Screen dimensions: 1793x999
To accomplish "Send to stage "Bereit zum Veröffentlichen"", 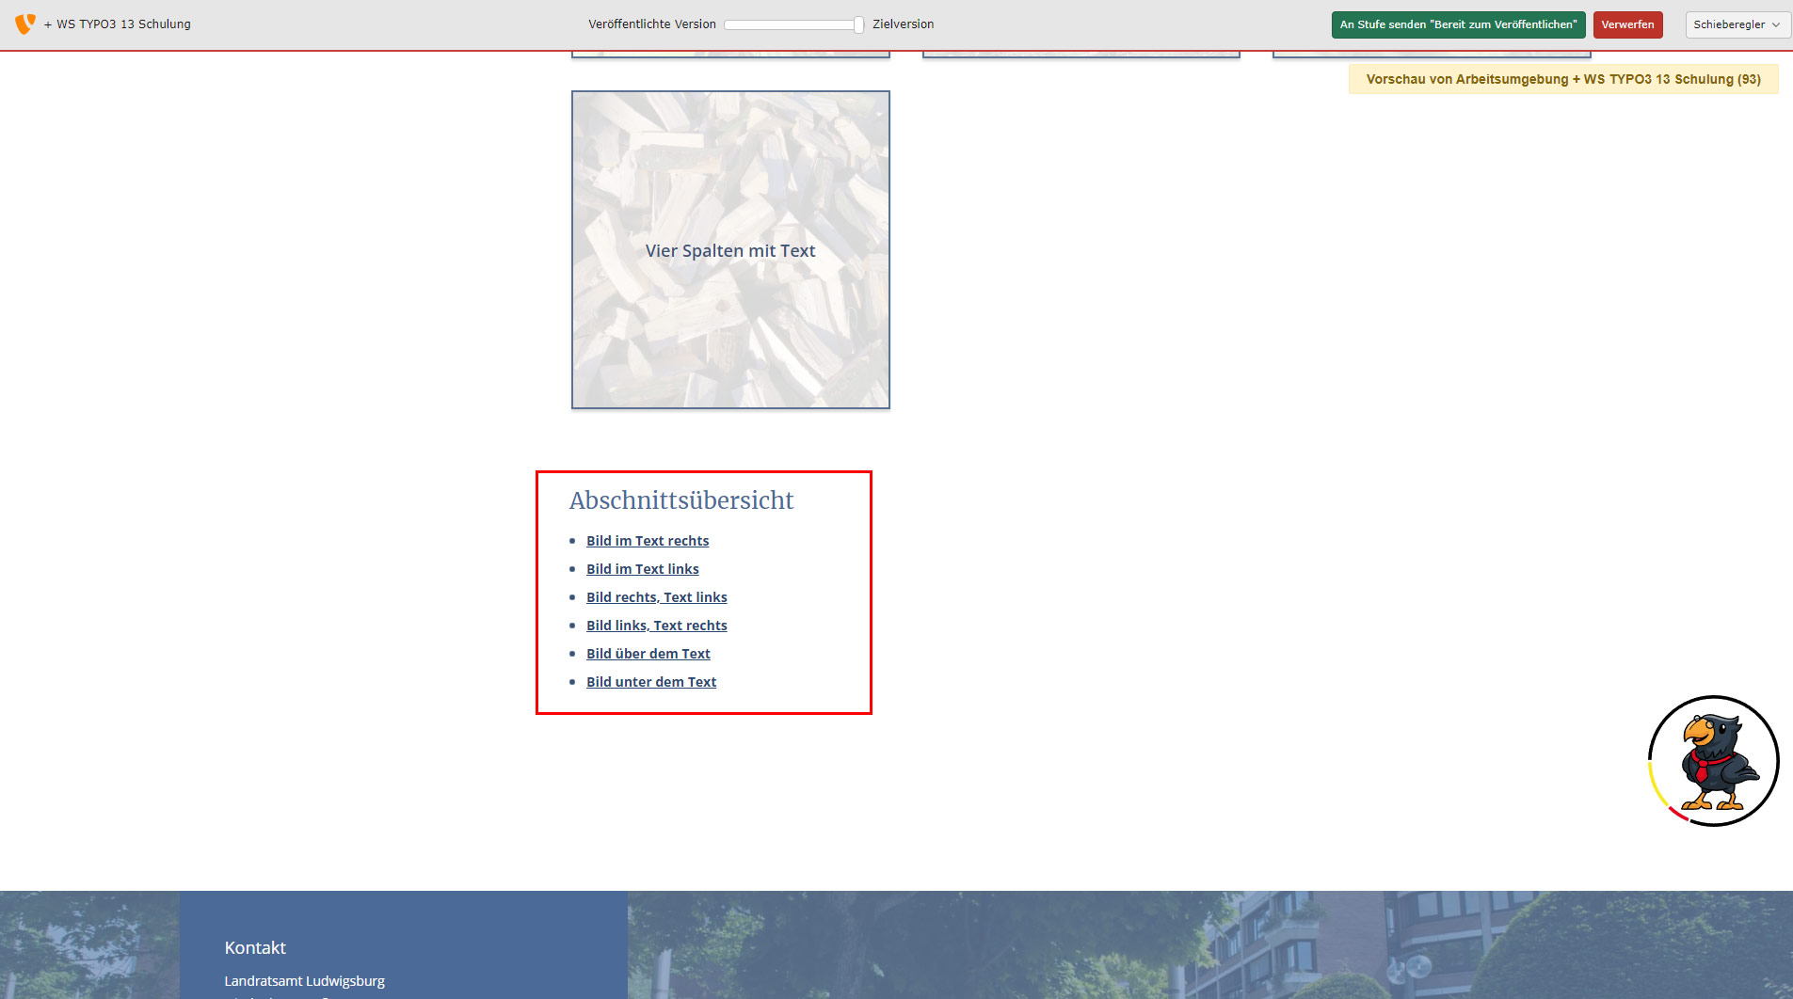I will pyautogui.click(x=1457, y=24).
